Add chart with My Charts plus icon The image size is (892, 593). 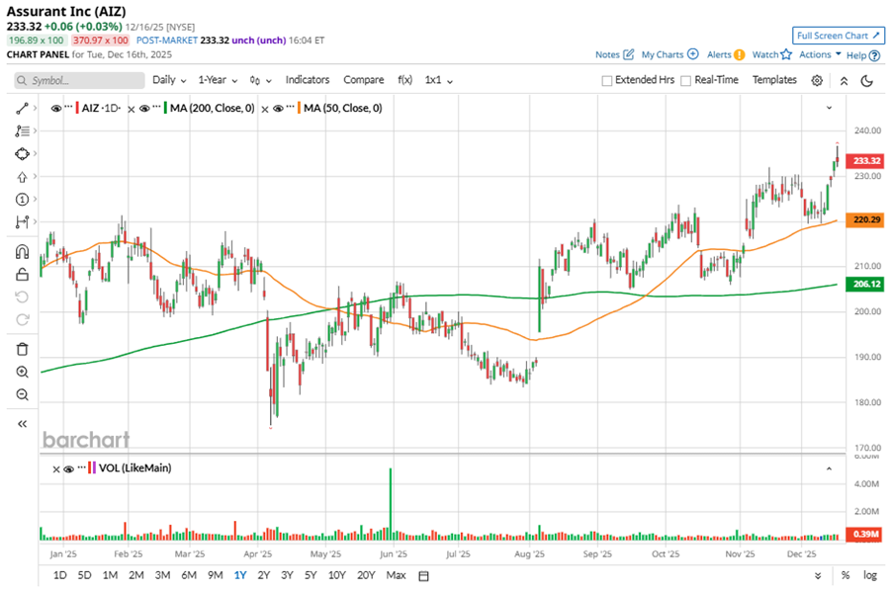(x=693, y=54)
